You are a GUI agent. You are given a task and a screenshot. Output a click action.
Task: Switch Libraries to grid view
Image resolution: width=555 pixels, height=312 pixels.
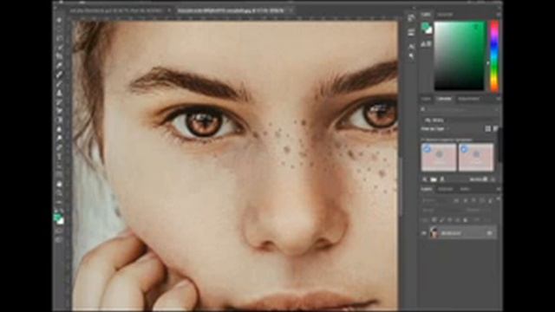[487, 129]
